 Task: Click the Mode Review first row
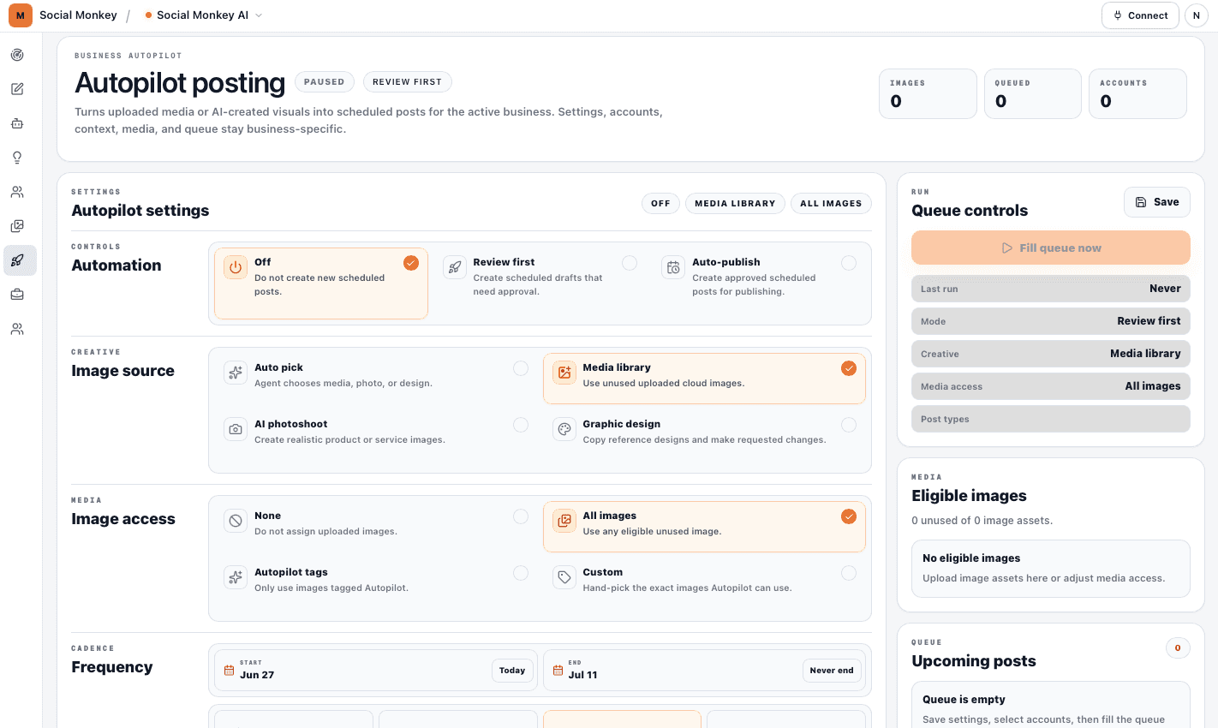[x=1051, y=321]
